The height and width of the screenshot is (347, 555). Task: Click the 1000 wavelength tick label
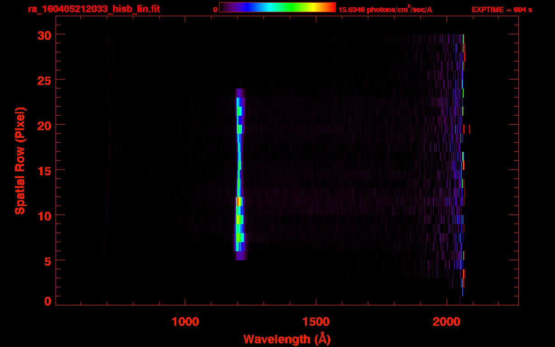point(186,322)
